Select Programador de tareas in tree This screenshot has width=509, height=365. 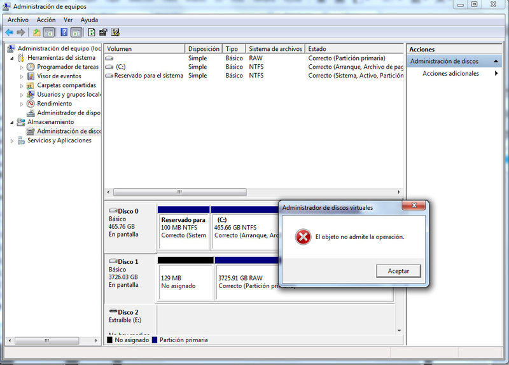coord(67,67)
